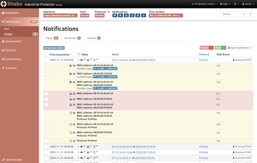
Task: Open help icon in the Protocol: Profinet only row
Action: point(74,141)
